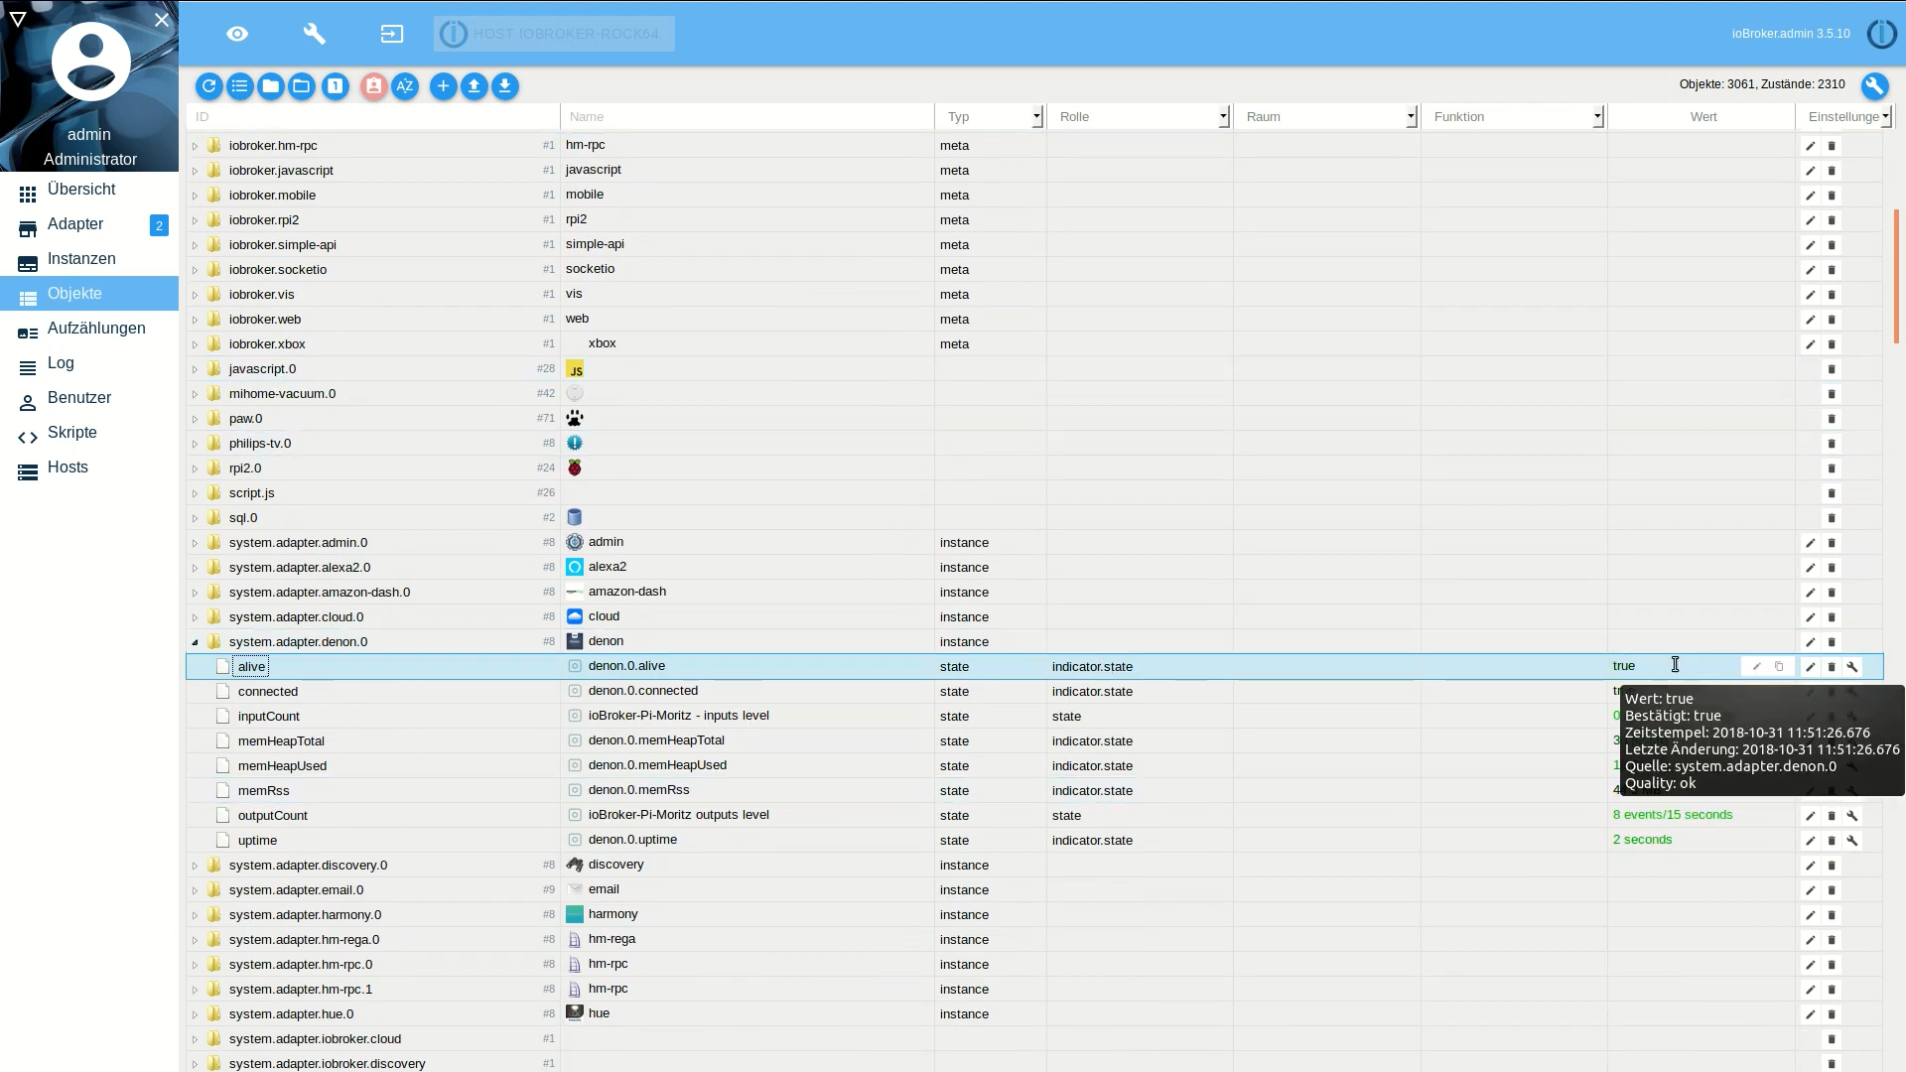Expand sql.0 folder

(x=195, y=518)
